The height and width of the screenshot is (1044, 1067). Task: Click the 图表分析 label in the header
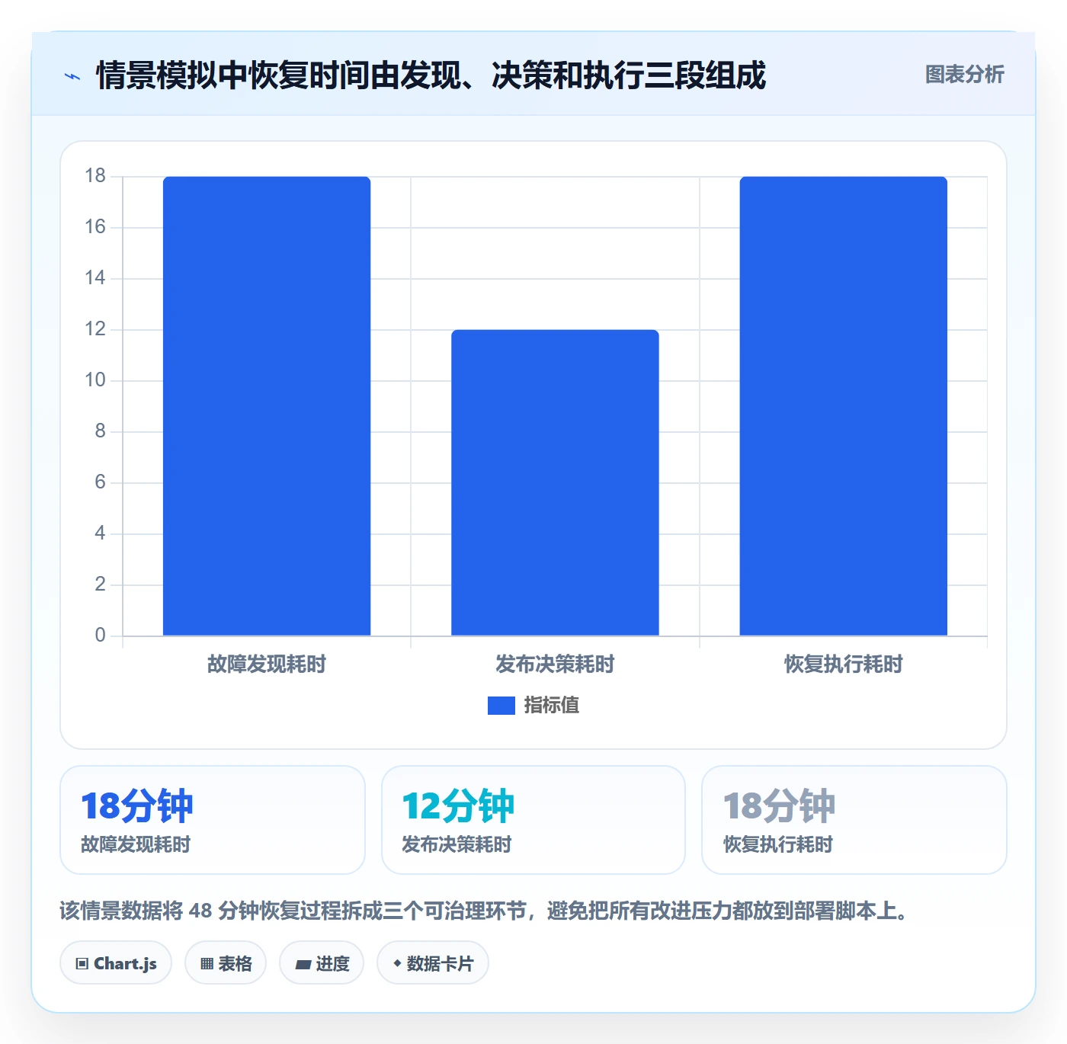pyautogui.click(x=964, y=75)
